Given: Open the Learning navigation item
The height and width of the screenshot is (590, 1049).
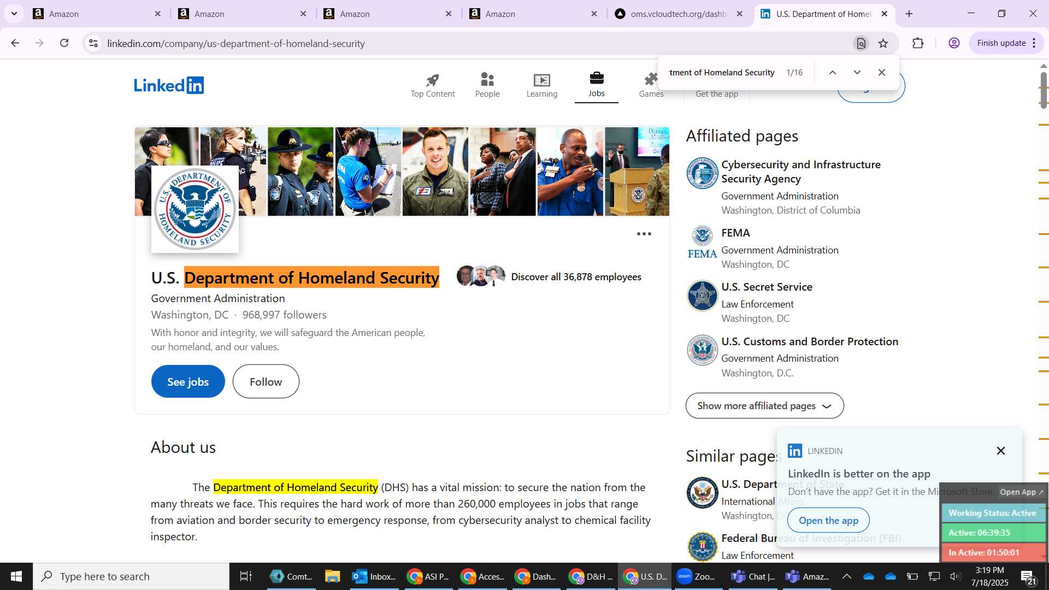Looking at the screenshot, I should [542, 86].
